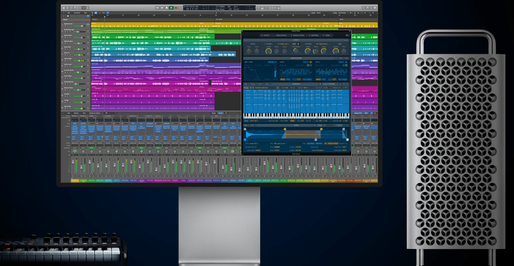The height and width of the screenshot is (266, 514).
Task: Switch to the ZONE tab in Sampler
Action: (327, 35)
